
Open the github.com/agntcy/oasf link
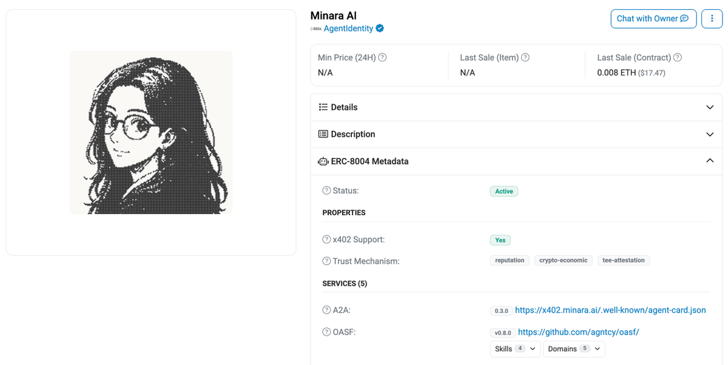(x=579, y=332)
